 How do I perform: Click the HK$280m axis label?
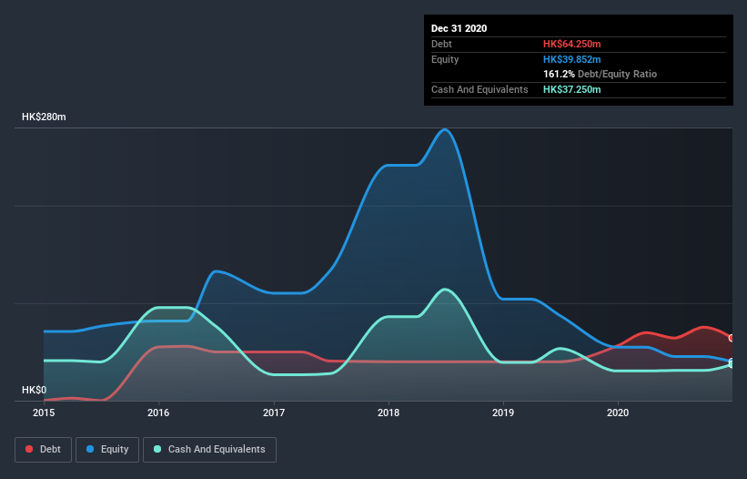click(44, 117)
